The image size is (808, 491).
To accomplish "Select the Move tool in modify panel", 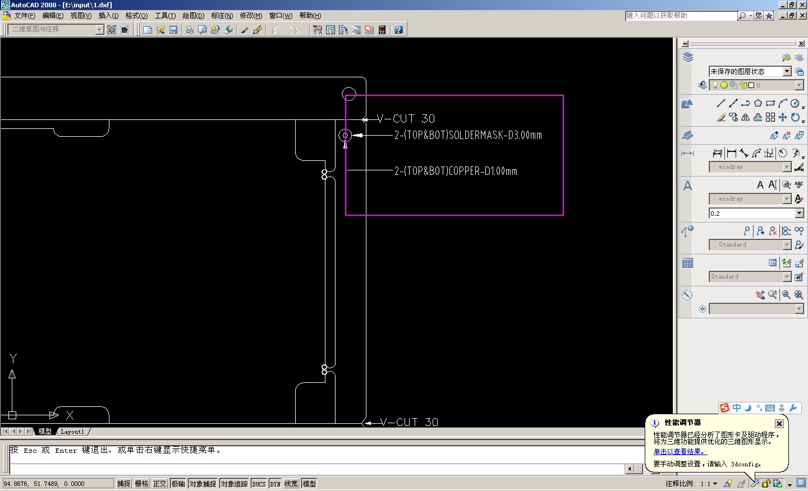I will pyautogui.click(x=783, y=117).
